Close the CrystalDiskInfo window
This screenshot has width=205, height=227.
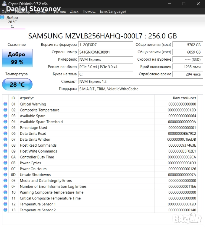coord(198,4)
